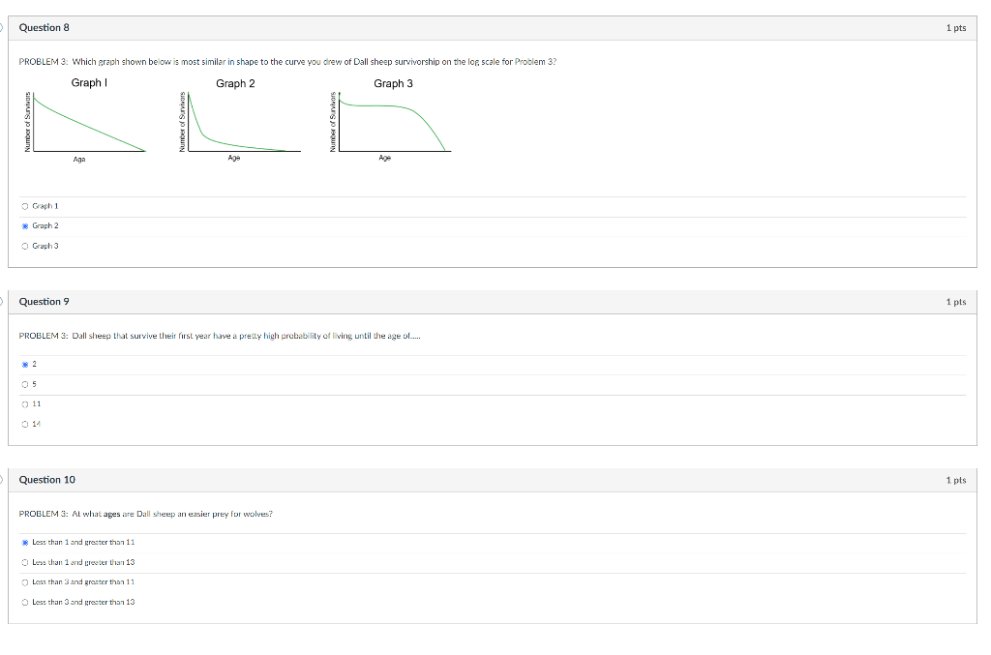Pick 'Less than 3 and greater than 11'
Image resolution: width=991 pixels, height=655 pixels.
click(25, 582)
